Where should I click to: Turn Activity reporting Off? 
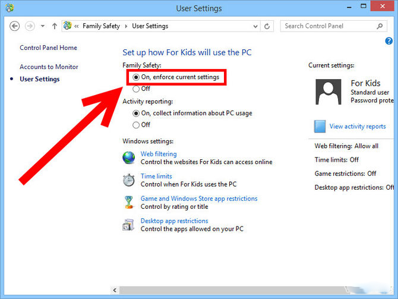(x=141, y=125)
